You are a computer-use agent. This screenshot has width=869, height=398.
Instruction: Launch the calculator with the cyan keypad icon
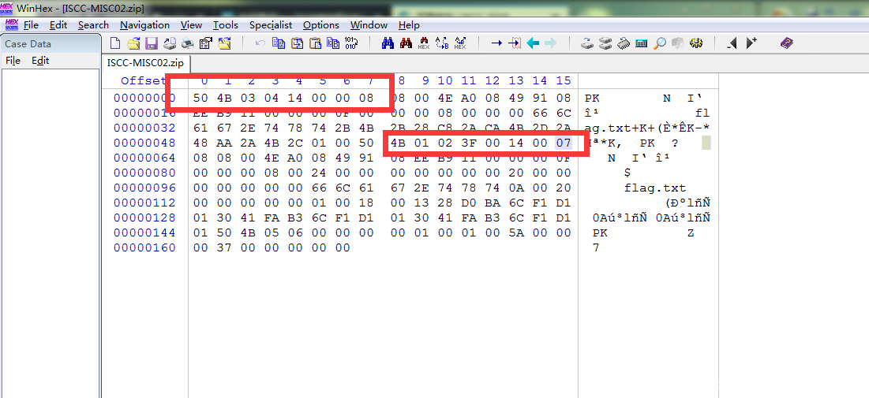point(642,43)
